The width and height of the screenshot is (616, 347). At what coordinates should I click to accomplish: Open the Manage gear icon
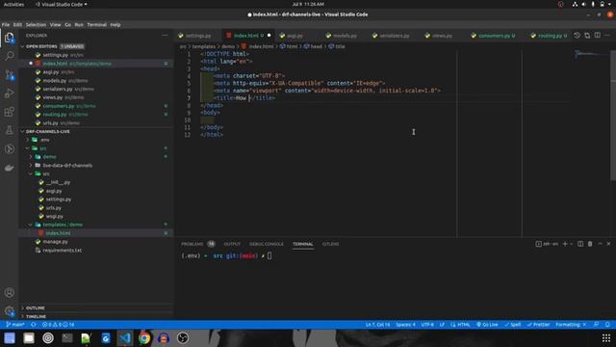(x=9, y=311)
